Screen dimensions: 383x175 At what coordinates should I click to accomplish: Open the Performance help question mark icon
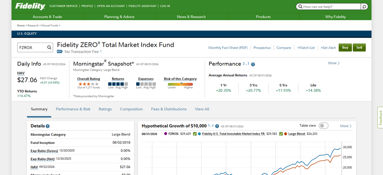coord(253,64)
